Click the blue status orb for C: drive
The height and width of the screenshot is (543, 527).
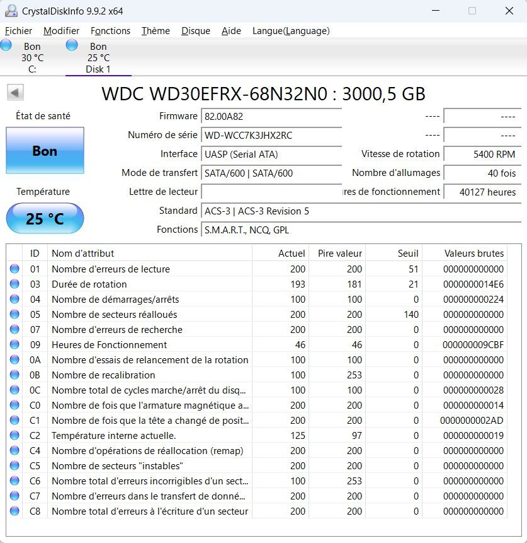[x=6, y=45]
